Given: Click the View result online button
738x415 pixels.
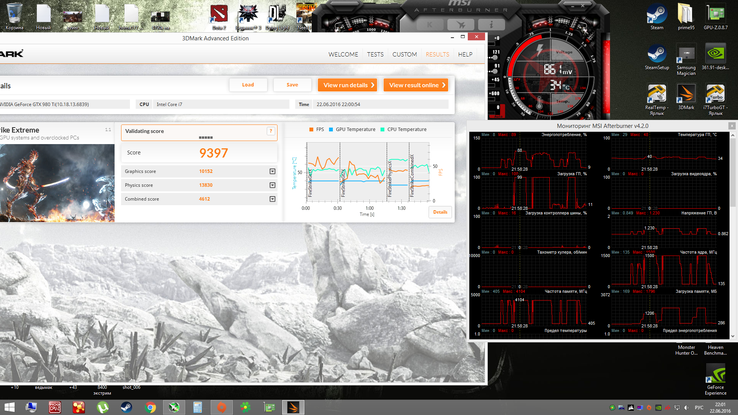Looking at the screenshot, I should (416, 85).
